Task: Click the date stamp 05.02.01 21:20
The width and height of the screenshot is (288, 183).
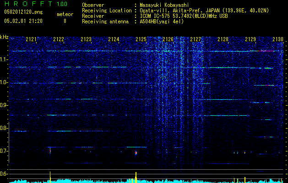Action: point(23,21)
